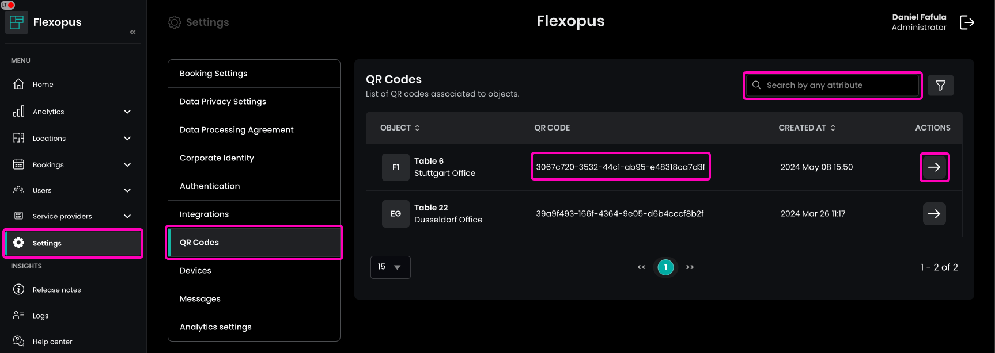Expand the Locations menu chevron

click(127, 139)
